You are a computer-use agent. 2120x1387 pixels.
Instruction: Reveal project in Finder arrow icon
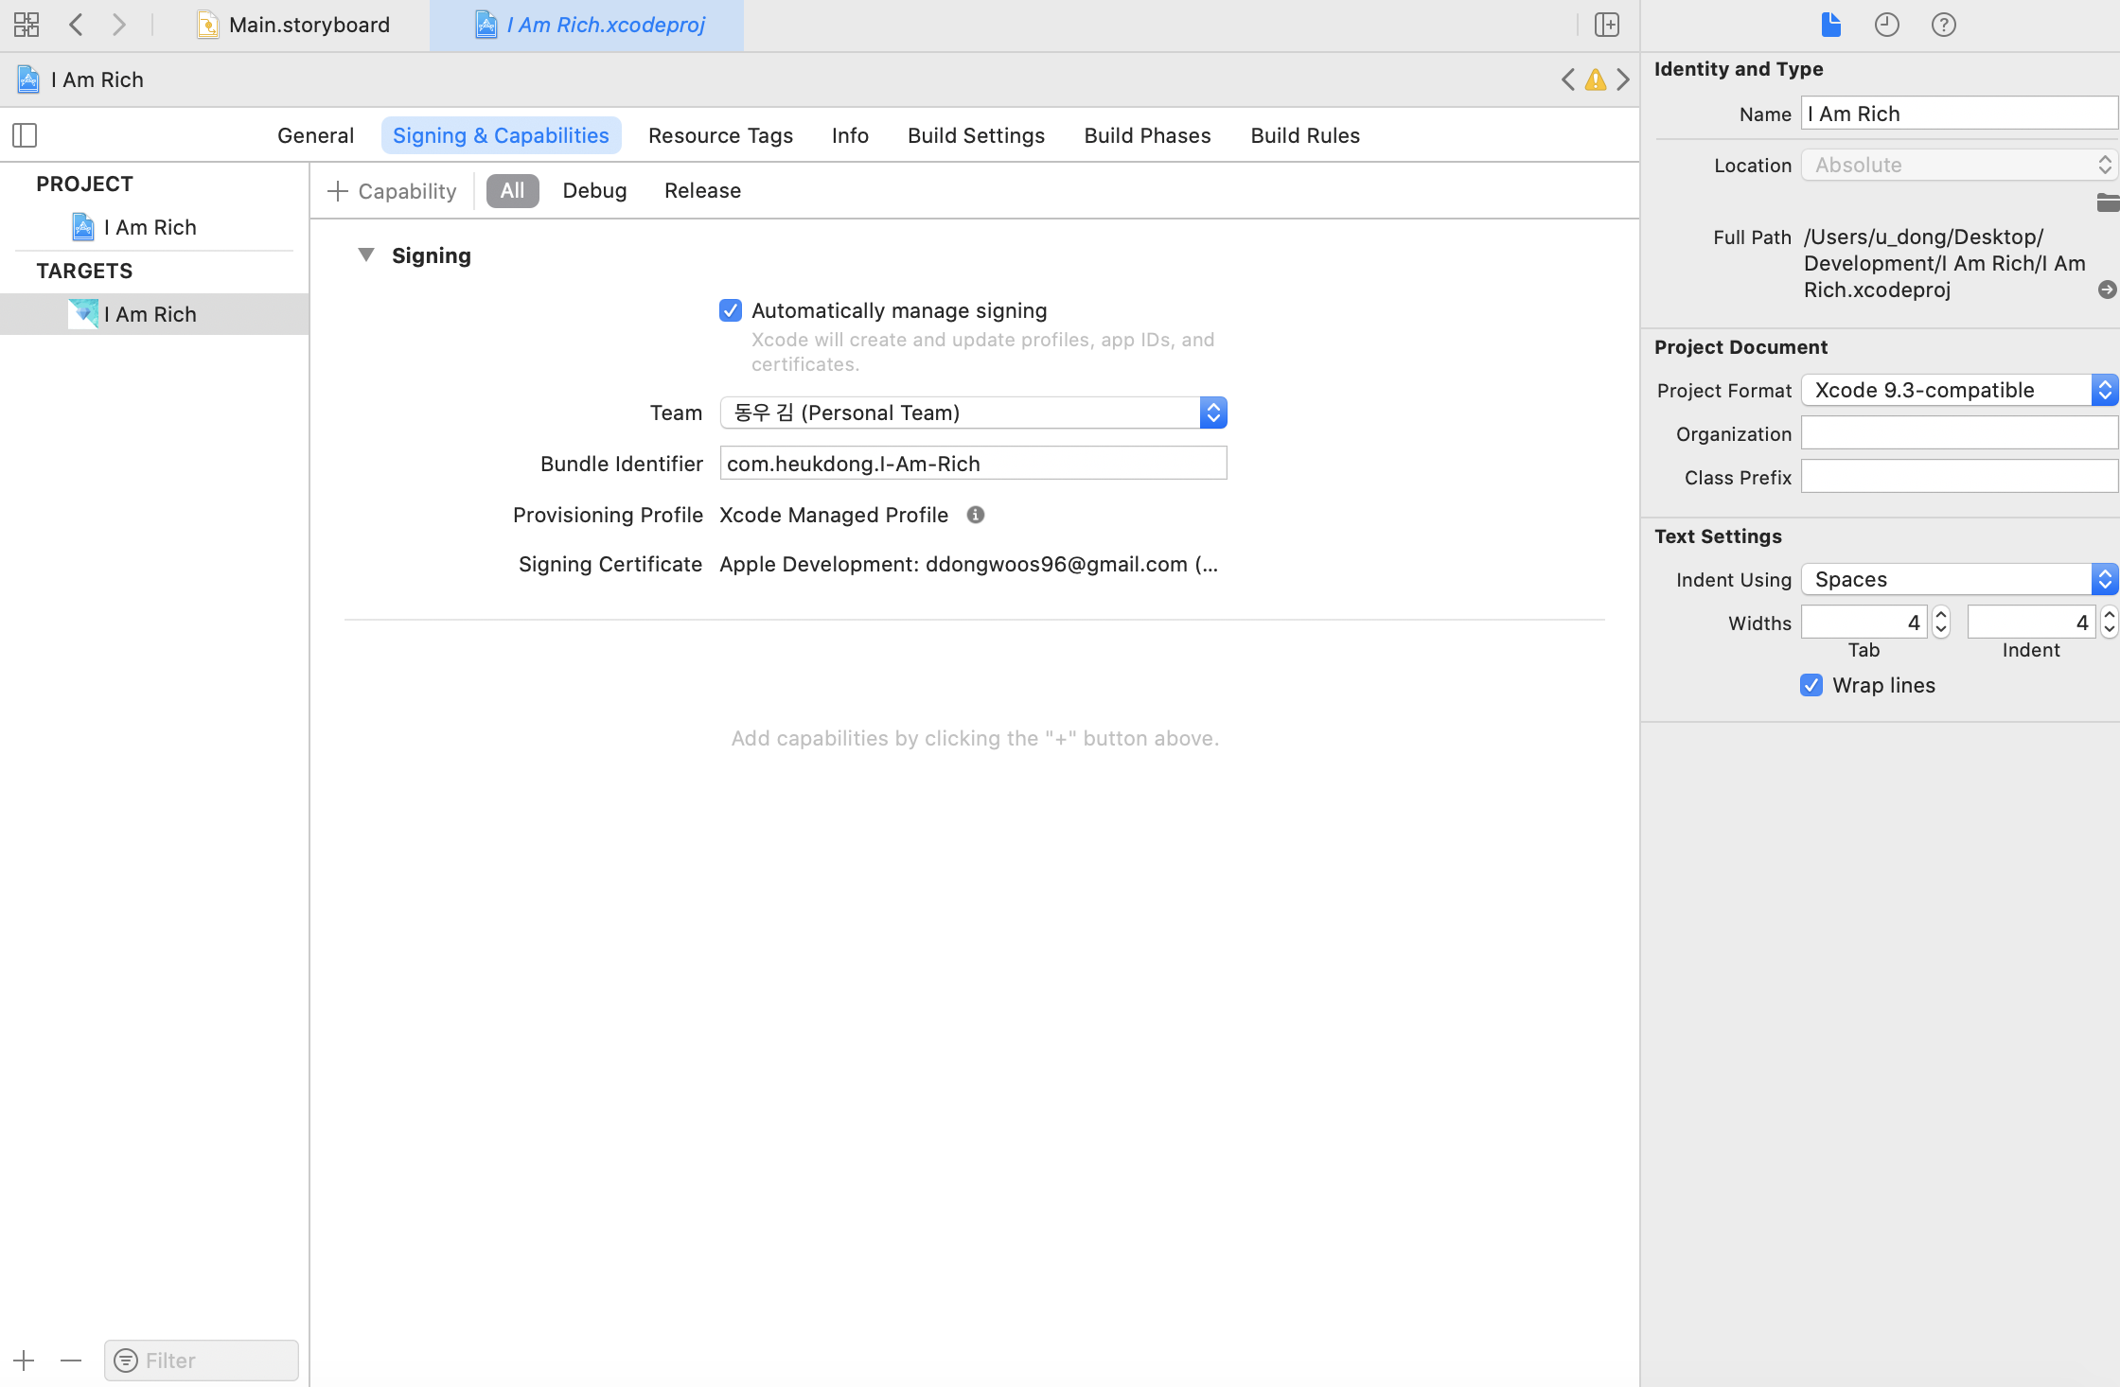(x=2107, y=290)
